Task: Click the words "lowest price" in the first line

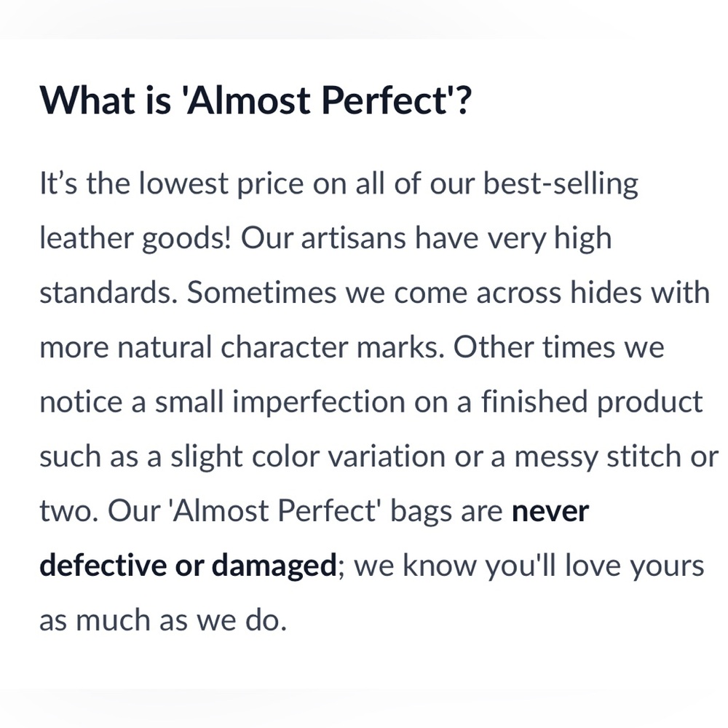Action: click(x=221, y=183)
